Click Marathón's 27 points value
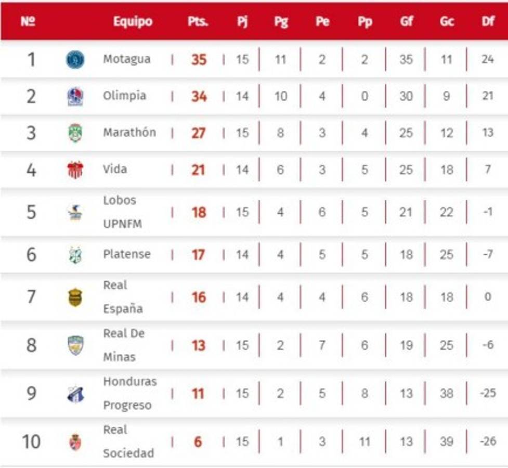 coord(198,133)
